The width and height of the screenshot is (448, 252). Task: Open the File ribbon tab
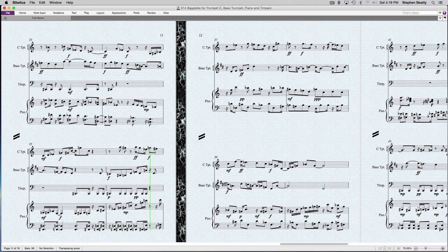coord(8,13)
